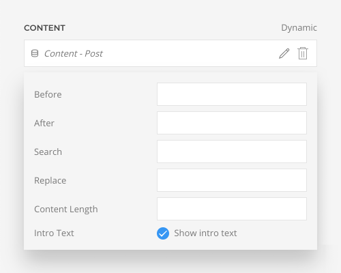Click into the Search input field
The height and width of the screenshot is (273, 341).
tap(232, 152)
